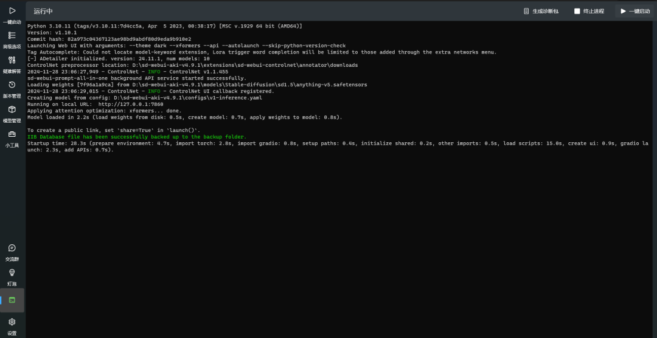This screenshot has height=338, width=657.
Task: Click 'Applying attention optimization' line
Action: 105,111
